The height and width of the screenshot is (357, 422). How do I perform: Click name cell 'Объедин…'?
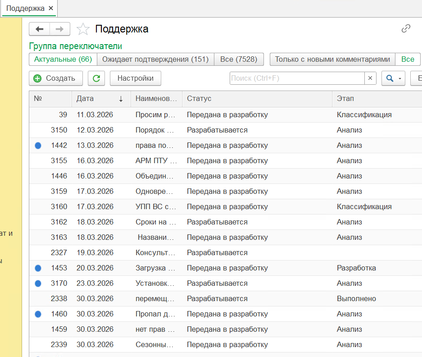(x=154, y=176)
